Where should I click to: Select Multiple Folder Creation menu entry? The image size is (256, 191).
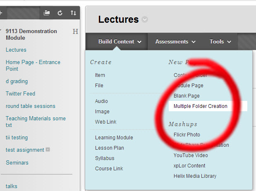click(x=201, y=106)
